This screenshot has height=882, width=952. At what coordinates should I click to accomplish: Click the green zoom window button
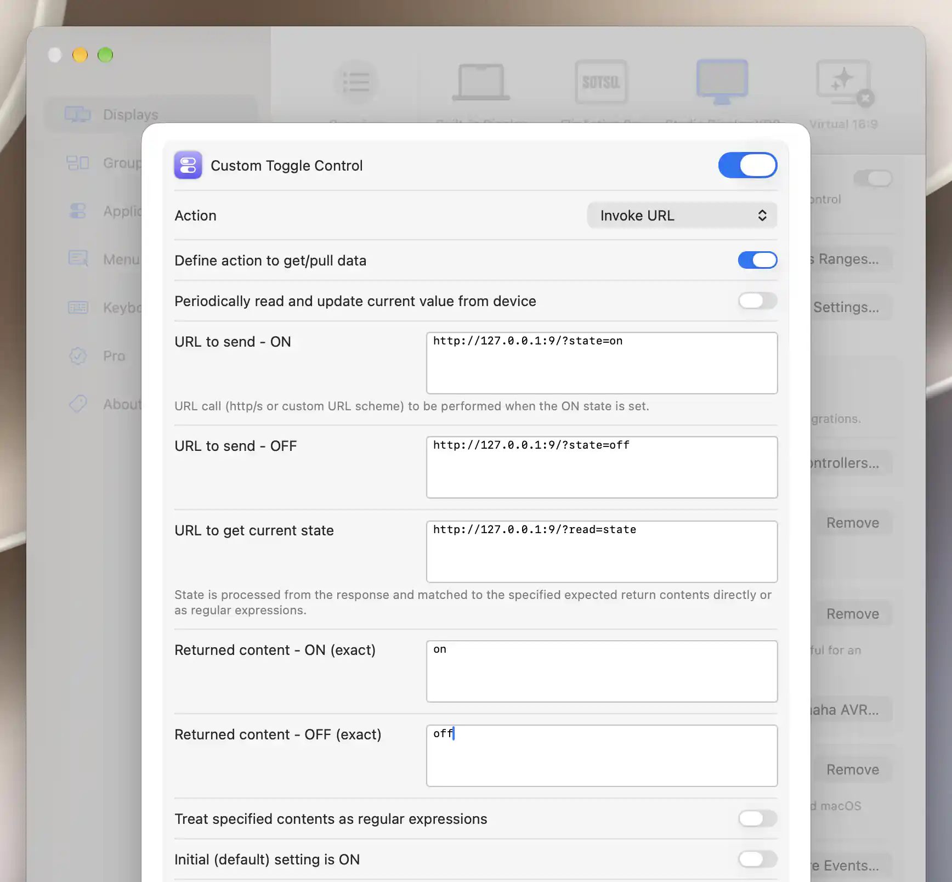[x=105, y=55]
